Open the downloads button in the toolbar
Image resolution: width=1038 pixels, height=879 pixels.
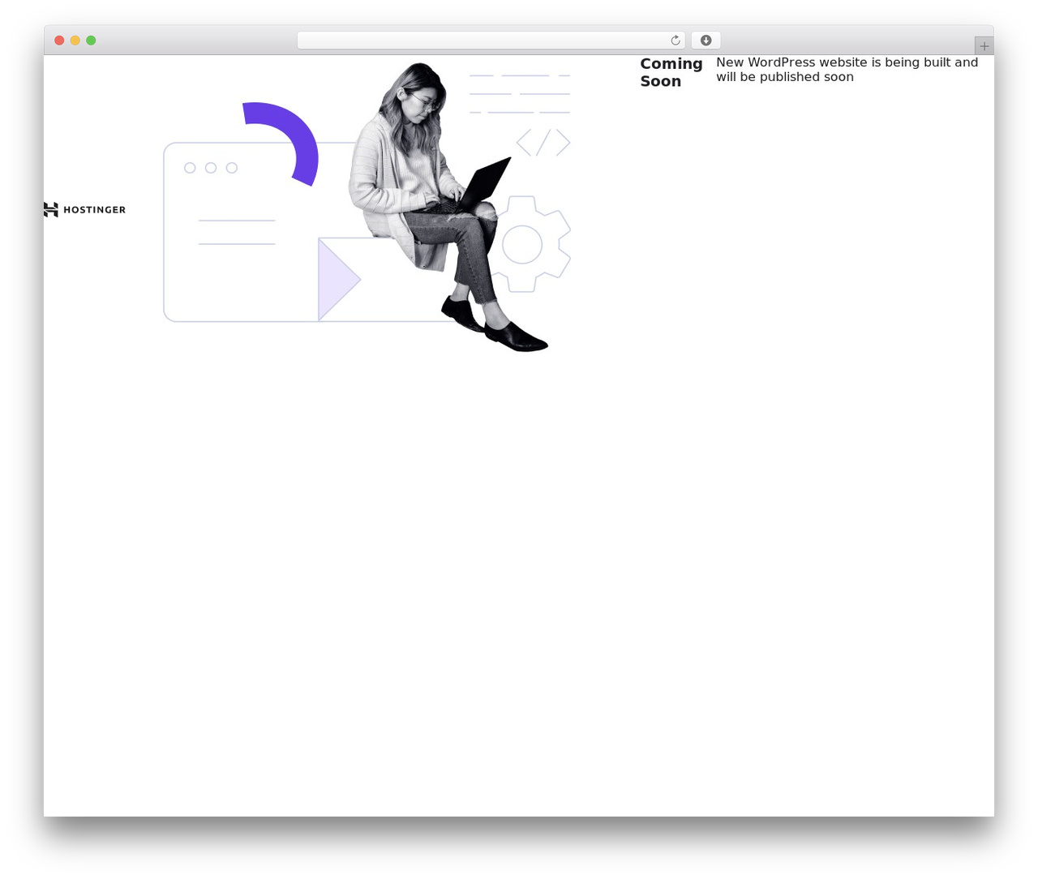point(706,41)
